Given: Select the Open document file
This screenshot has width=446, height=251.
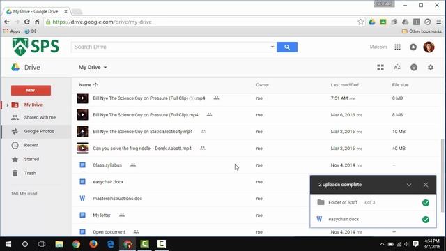Looking at the screenshot, I should tap(109, 232).
